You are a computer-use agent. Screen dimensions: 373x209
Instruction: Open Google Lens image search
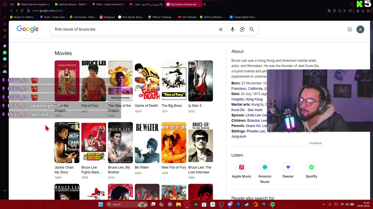[x=242, y=29]
